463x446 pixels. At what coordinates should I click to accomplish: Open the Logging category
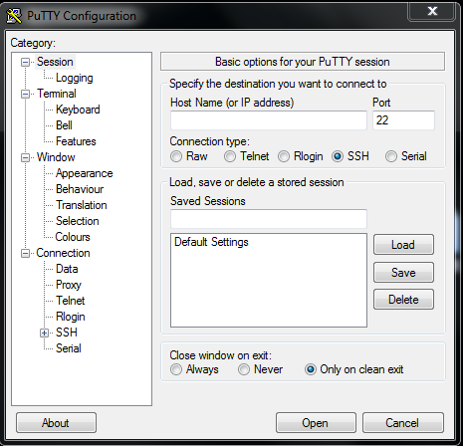pos(75,78)
